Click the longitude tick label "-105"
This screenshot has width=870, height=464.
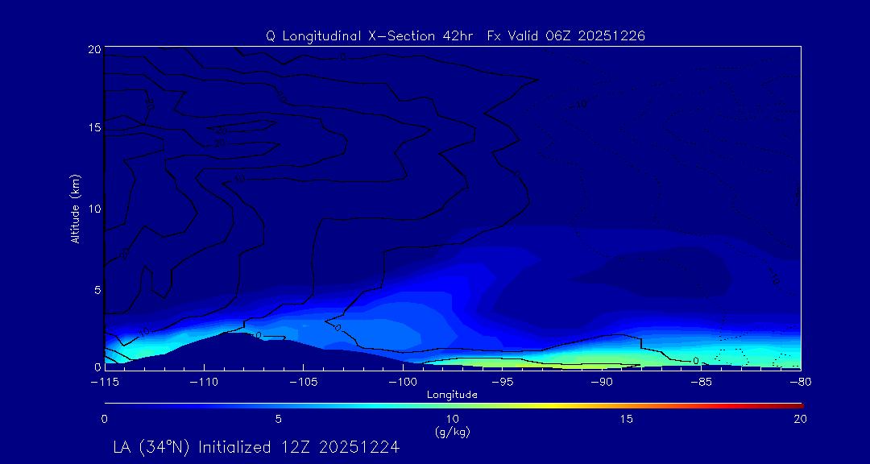click(304, 383)
